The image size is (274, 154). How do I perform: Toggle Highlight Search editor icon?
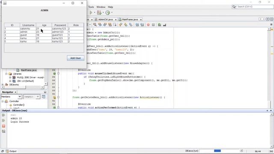(x=110, y=25)
